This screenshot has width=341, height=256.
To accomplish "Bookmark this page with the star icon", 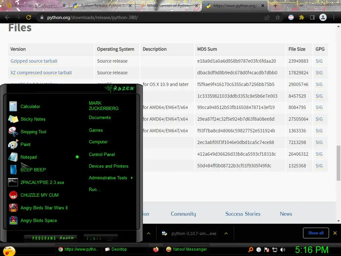I will pyautogui.click(x=278, y=17).
